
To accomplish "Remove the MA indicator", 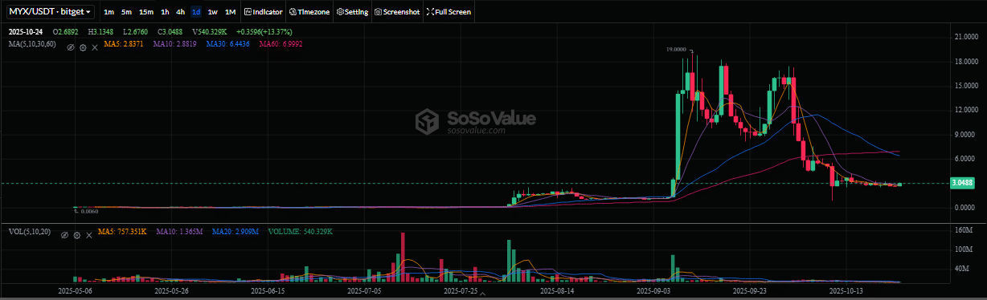I will click(x=95, y=47).
